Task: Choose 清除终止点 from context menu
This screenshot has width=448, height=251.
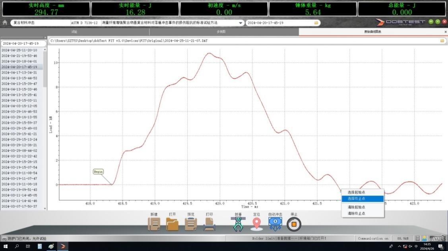Action: tap(363, 213)
